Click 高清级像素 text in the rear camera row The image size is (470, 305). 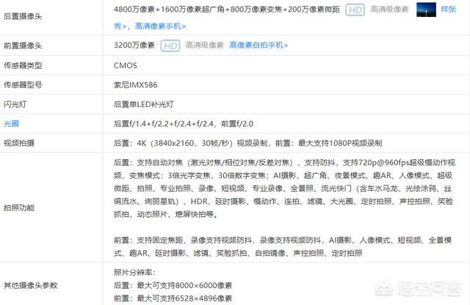point(389,10)
